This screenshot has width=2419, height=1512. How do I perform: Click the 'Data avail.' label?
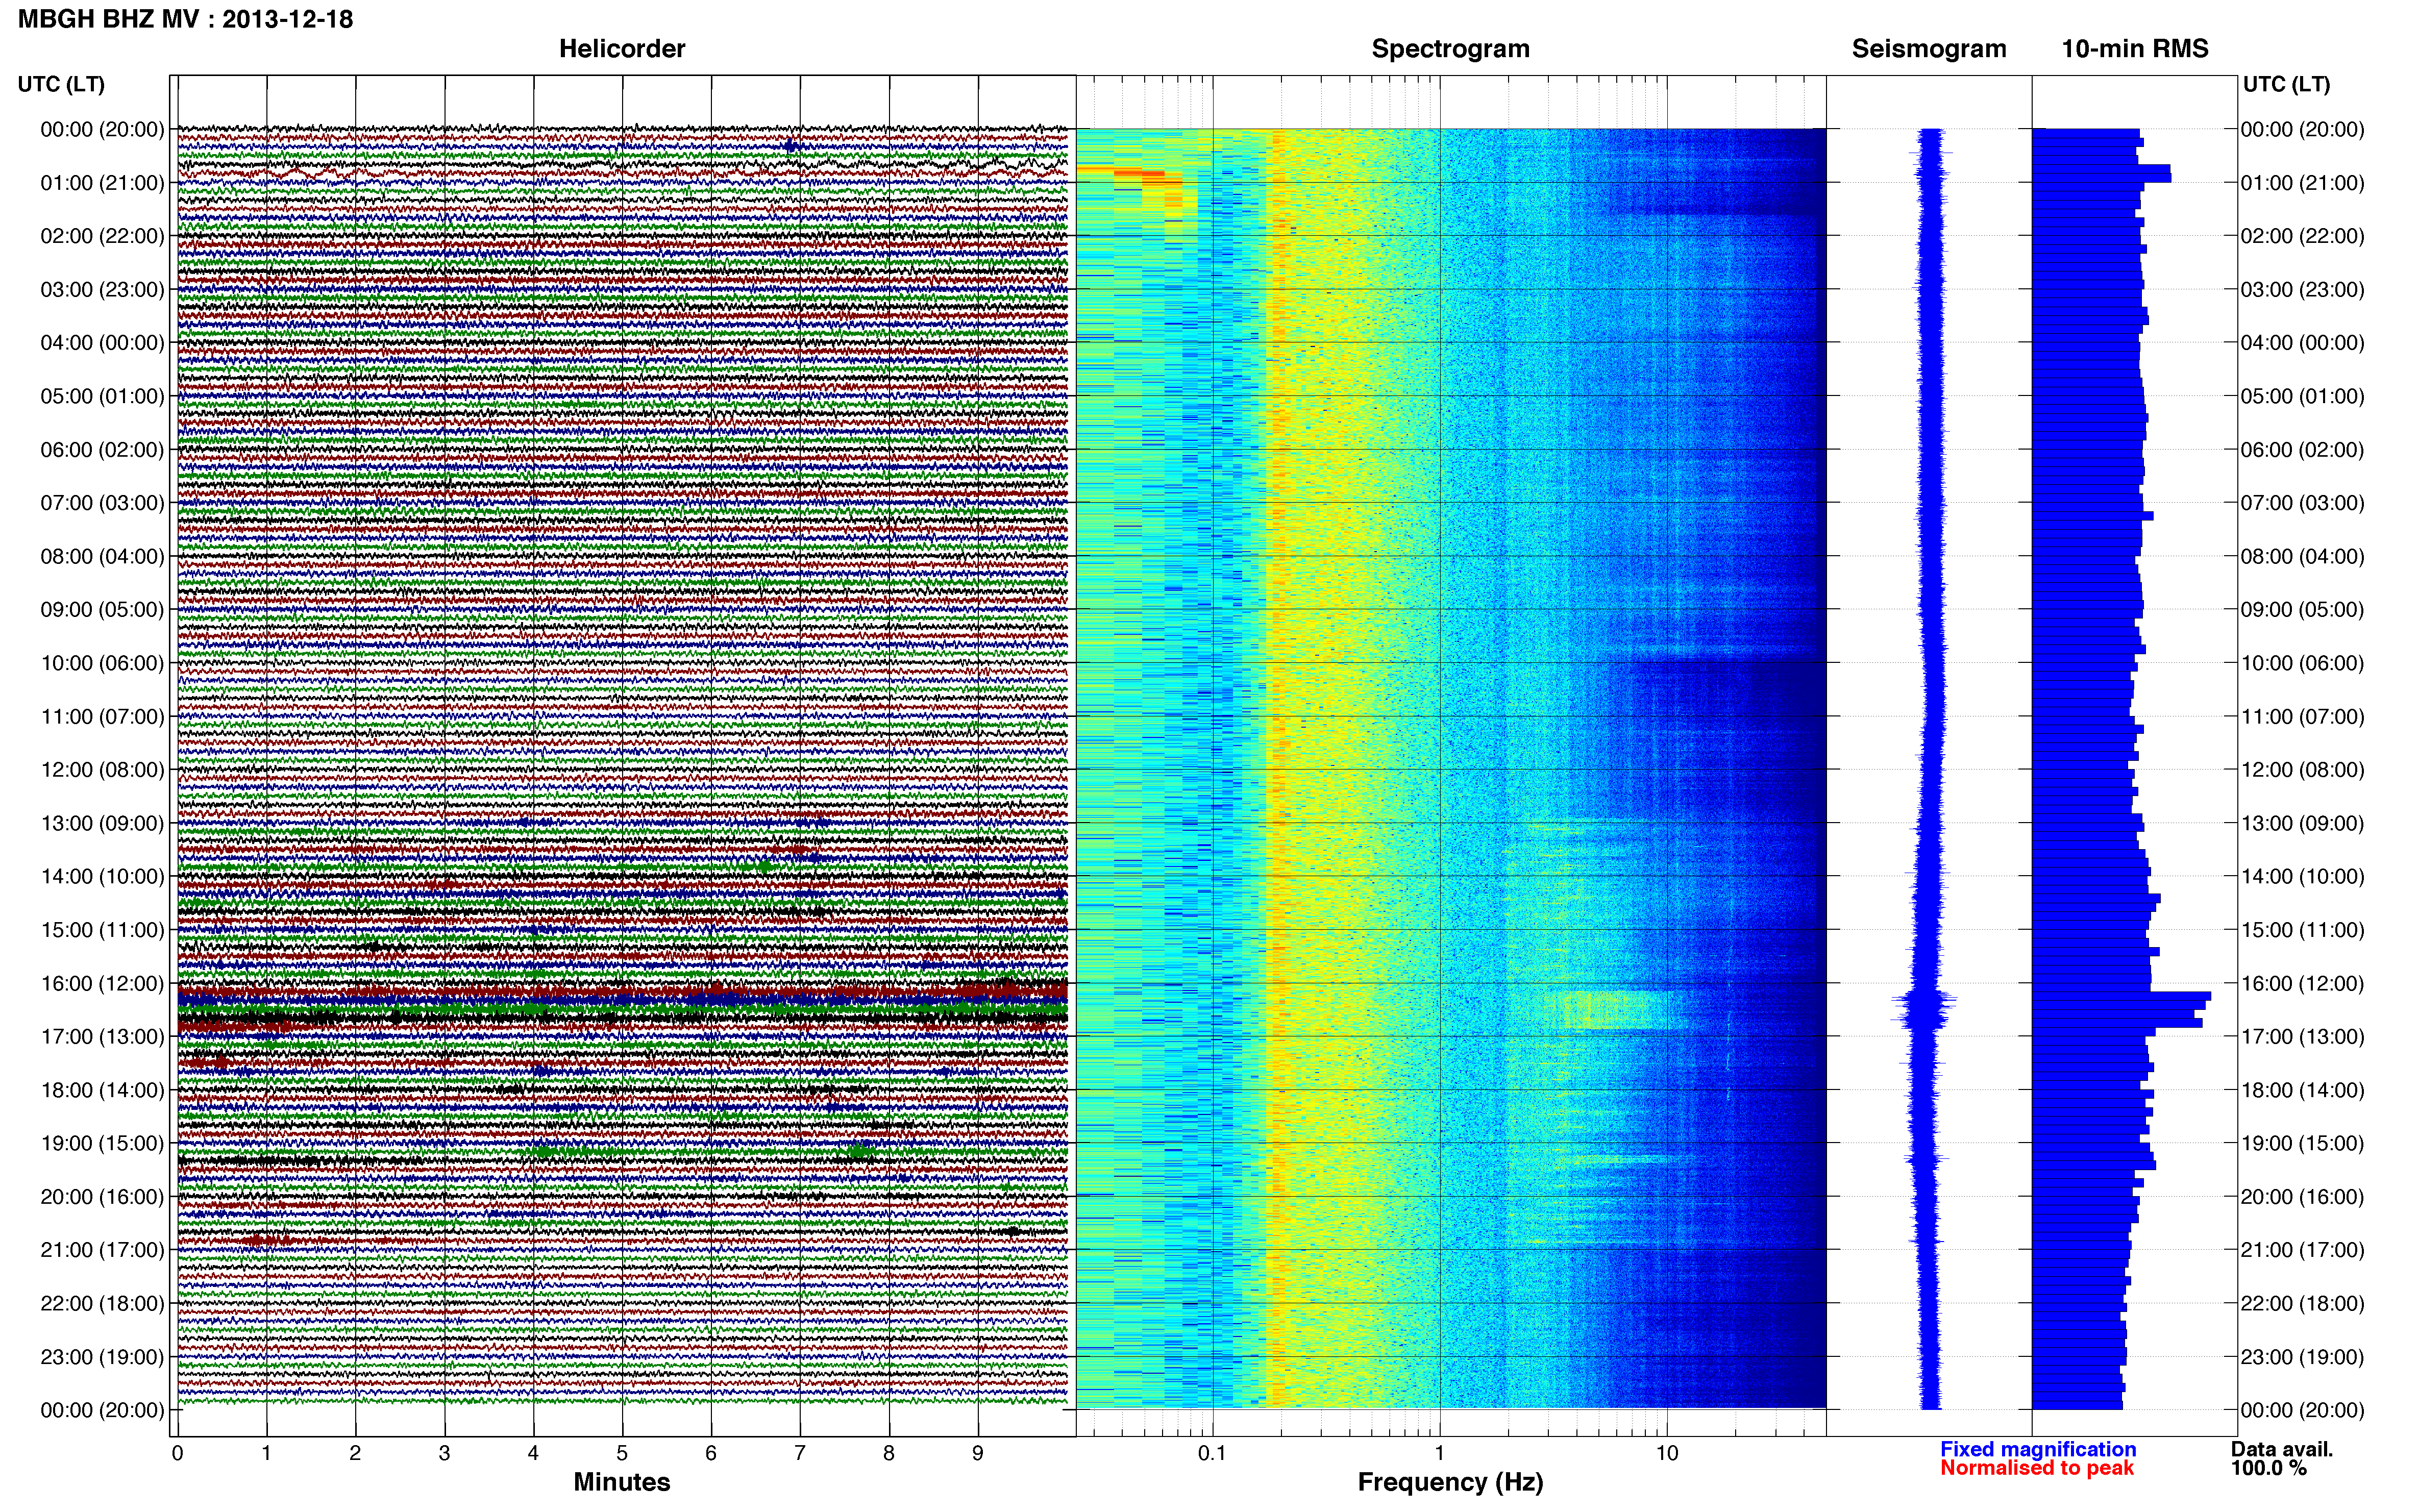click(x=2281, y=1449)
